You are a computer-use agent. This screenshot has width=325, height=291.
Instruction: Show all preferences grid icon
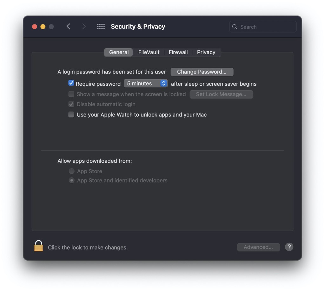(x=101, y=27)
